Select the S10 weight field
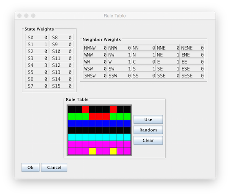The width and height of the screenshot is (230, 196). point(61,51)
